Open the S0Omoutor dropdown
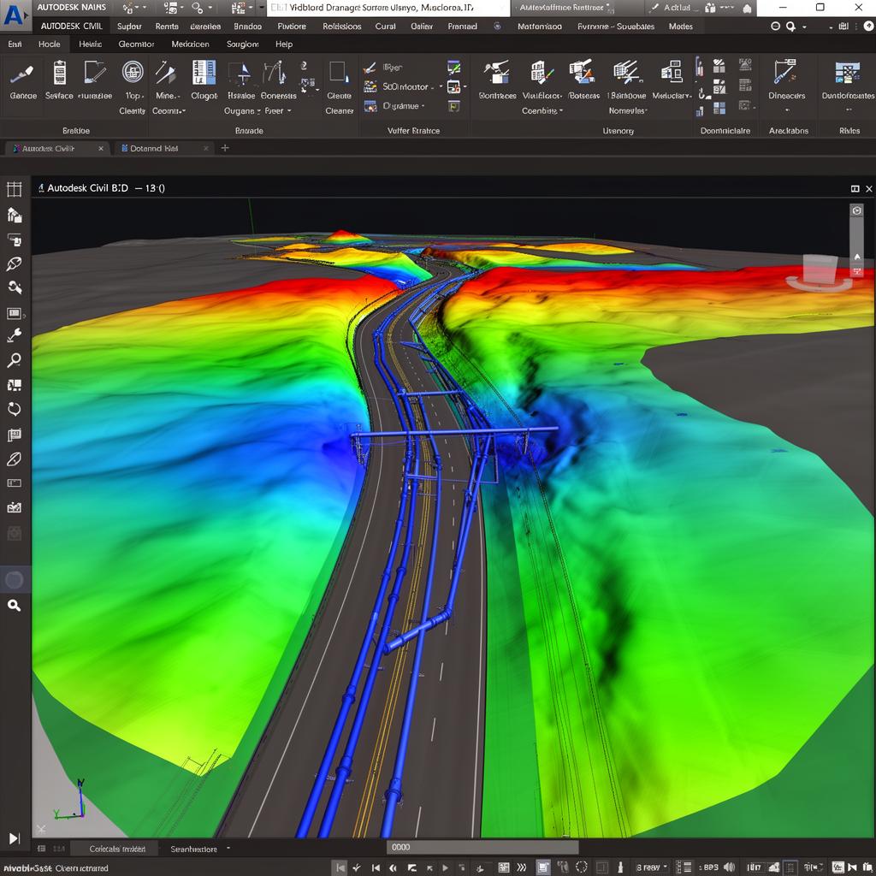The width and height of the screenshot is (876, 876). click(408, 86)
